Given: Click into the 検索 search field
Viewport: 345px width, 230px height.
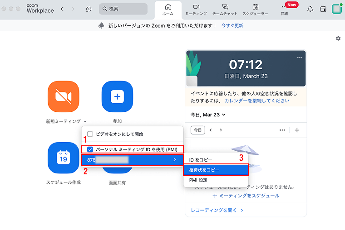Looking at the screenshot, I should click(x=123, y=9).
